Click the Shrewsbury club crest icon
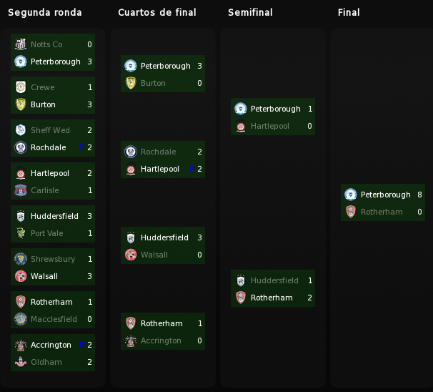Screen dimensions: 433x392 point(21,259)
